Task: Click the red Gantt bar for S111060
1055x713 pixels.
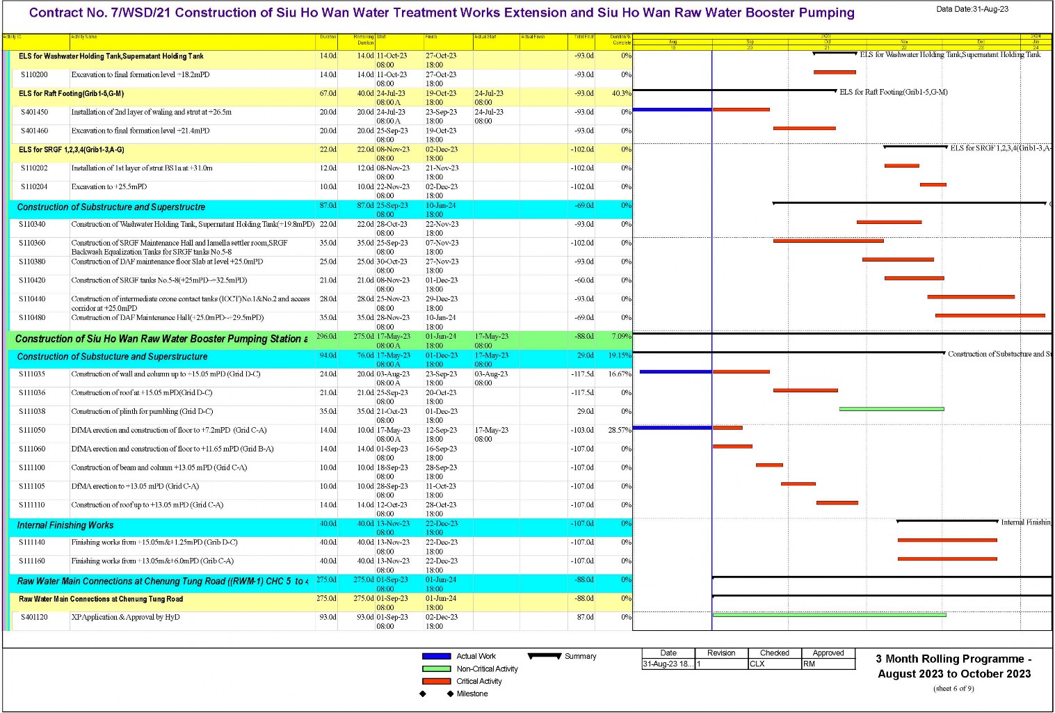Action: [x=732, y=447]
